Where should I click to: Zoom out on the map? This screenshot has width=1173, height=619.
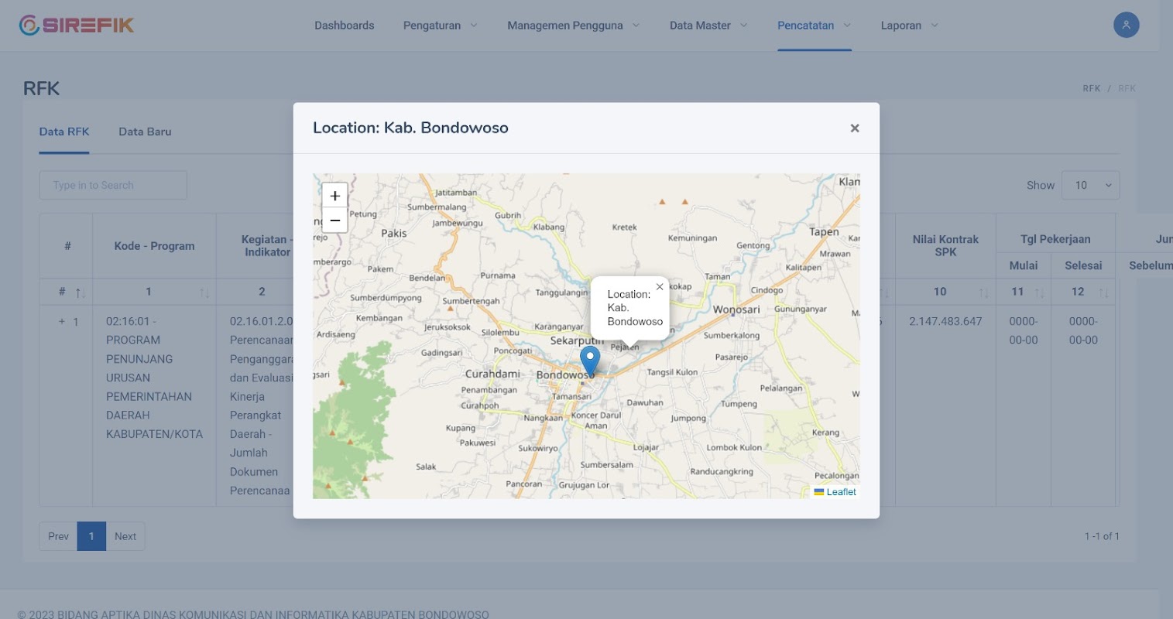point(334,220)
